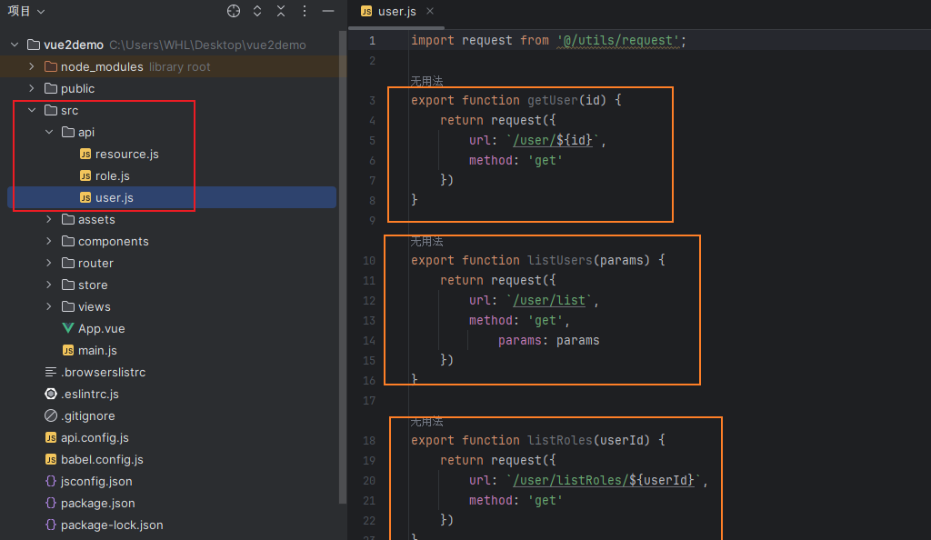Click line number 10 in the gutter
931x540 pixels.
(x=369, y=261)
